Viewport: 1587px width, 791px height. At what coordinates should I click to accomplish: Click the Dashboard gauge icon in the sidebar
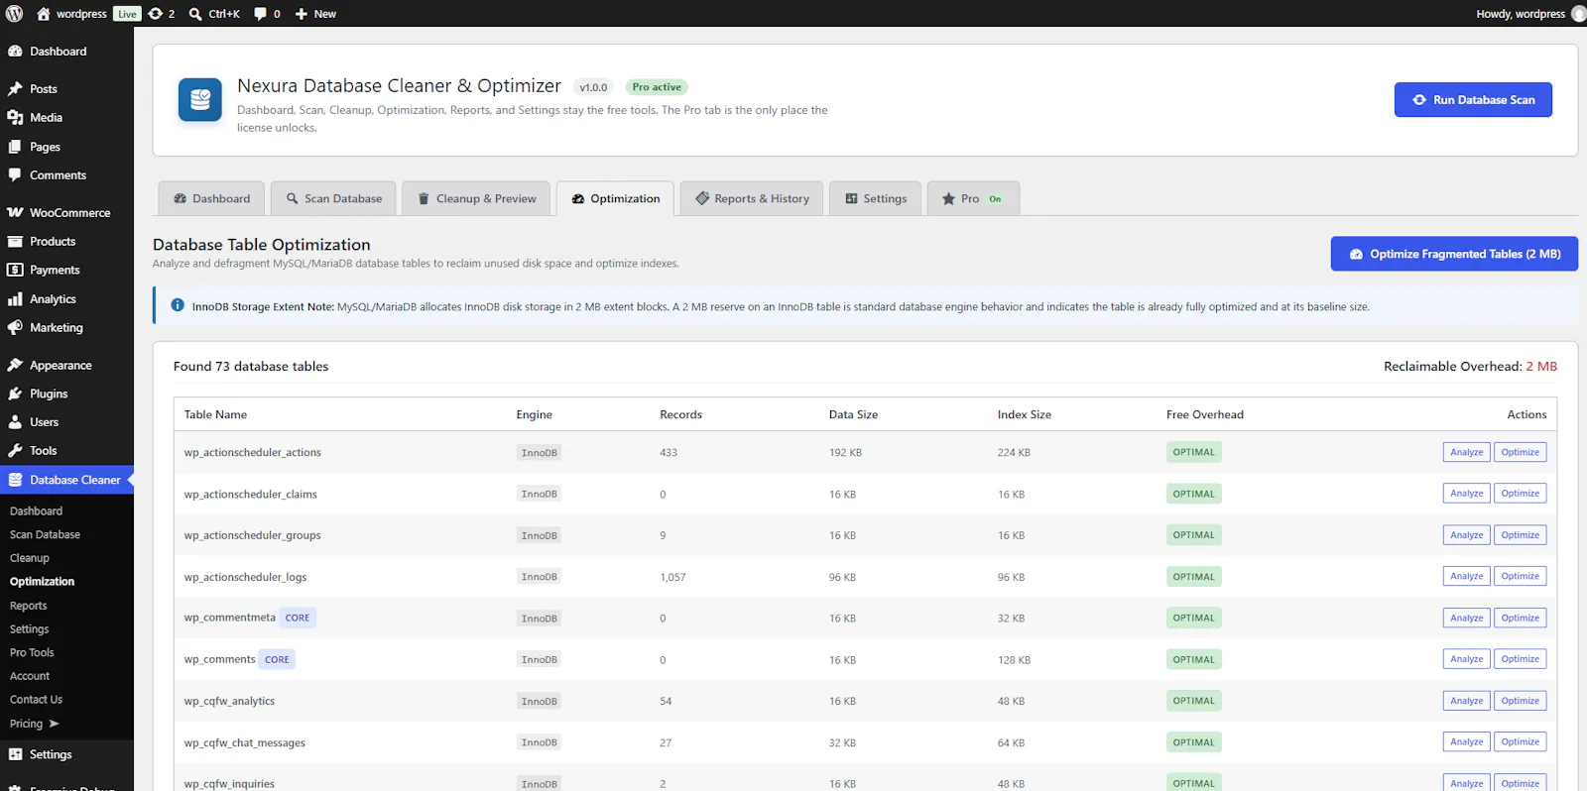click(x=15, y=52)
